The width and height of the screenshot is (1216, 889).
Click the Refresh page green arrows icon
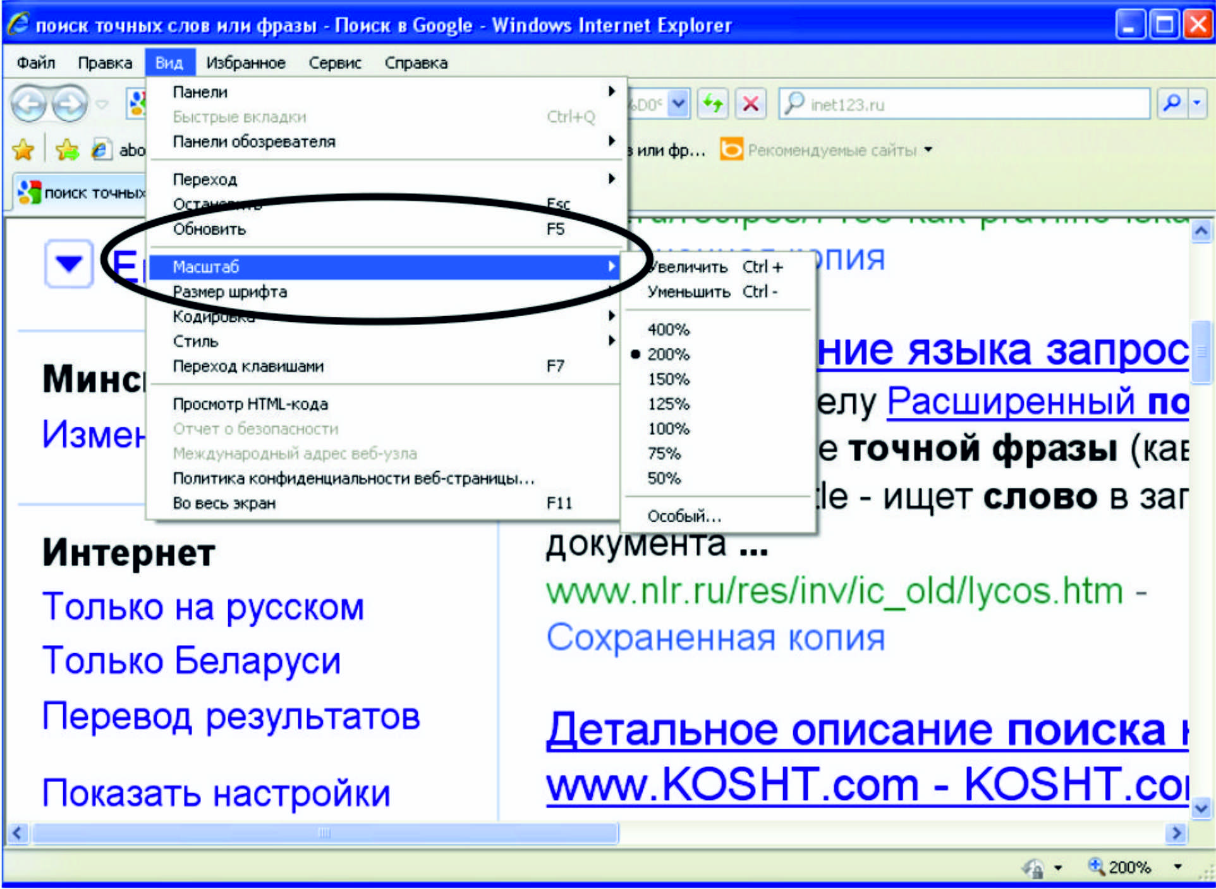click(x=714, y=103)
